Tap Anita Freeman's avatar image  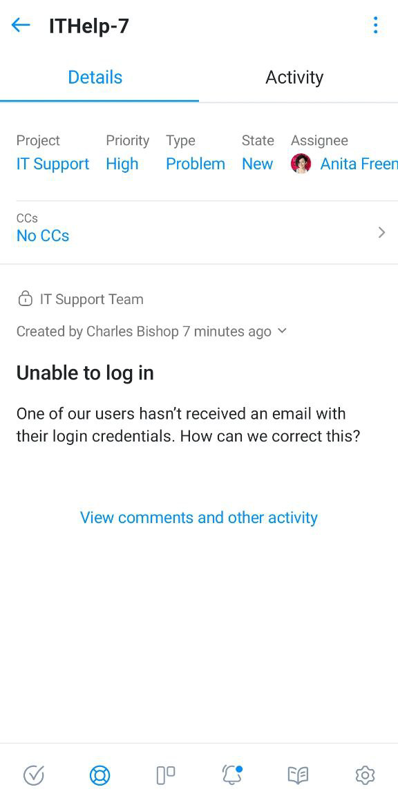point(301,164)
